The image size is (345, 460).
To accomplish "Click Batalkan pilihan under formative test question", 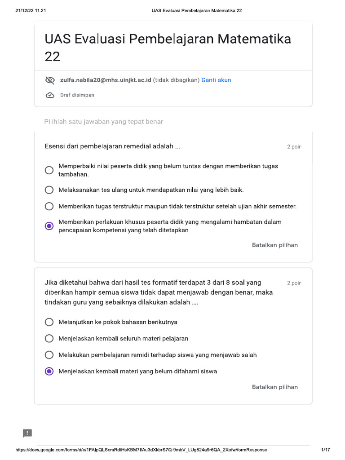I will [x=274, y=387].
